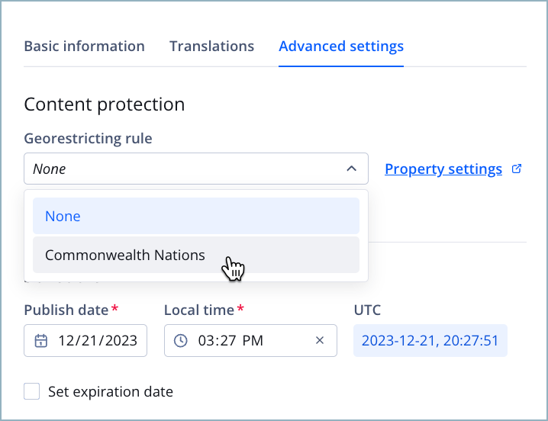Open the Property settings link
Screen dimensions: 548x421
tap(443, 169)
